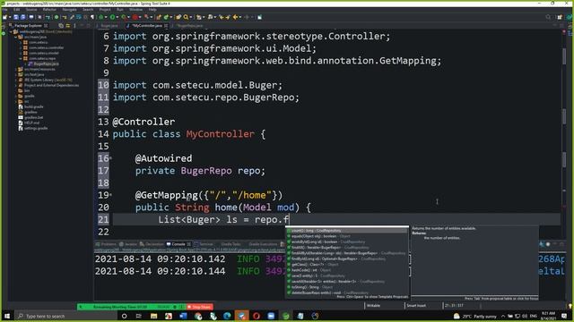Open the Refactor menu
Image resolution: width=574 pixels, height=322 pixels.
click(x=49, y=10)
